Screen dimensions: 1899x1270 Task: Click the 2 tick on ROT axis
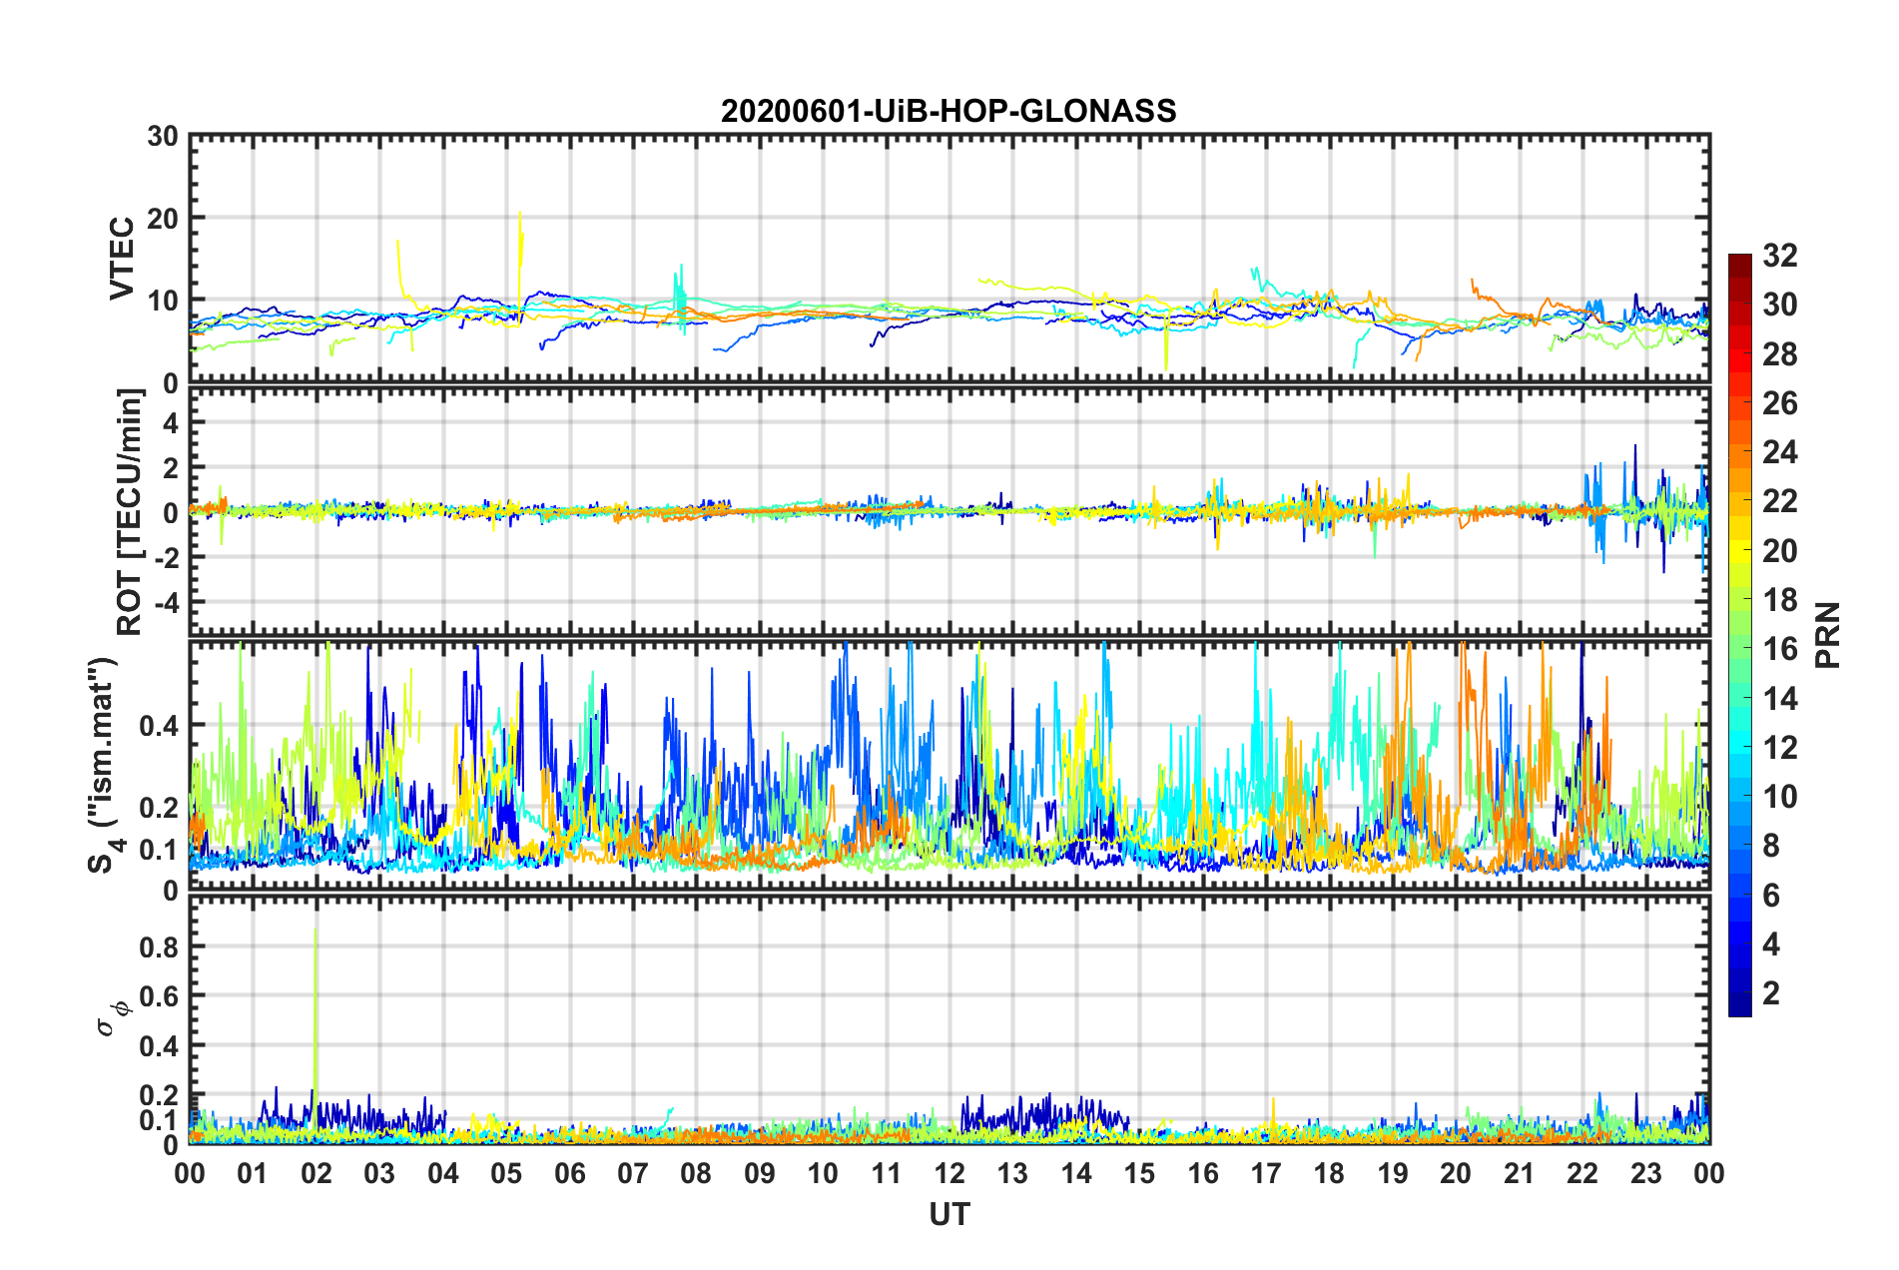pyautogui.click(x=171, y=467)
